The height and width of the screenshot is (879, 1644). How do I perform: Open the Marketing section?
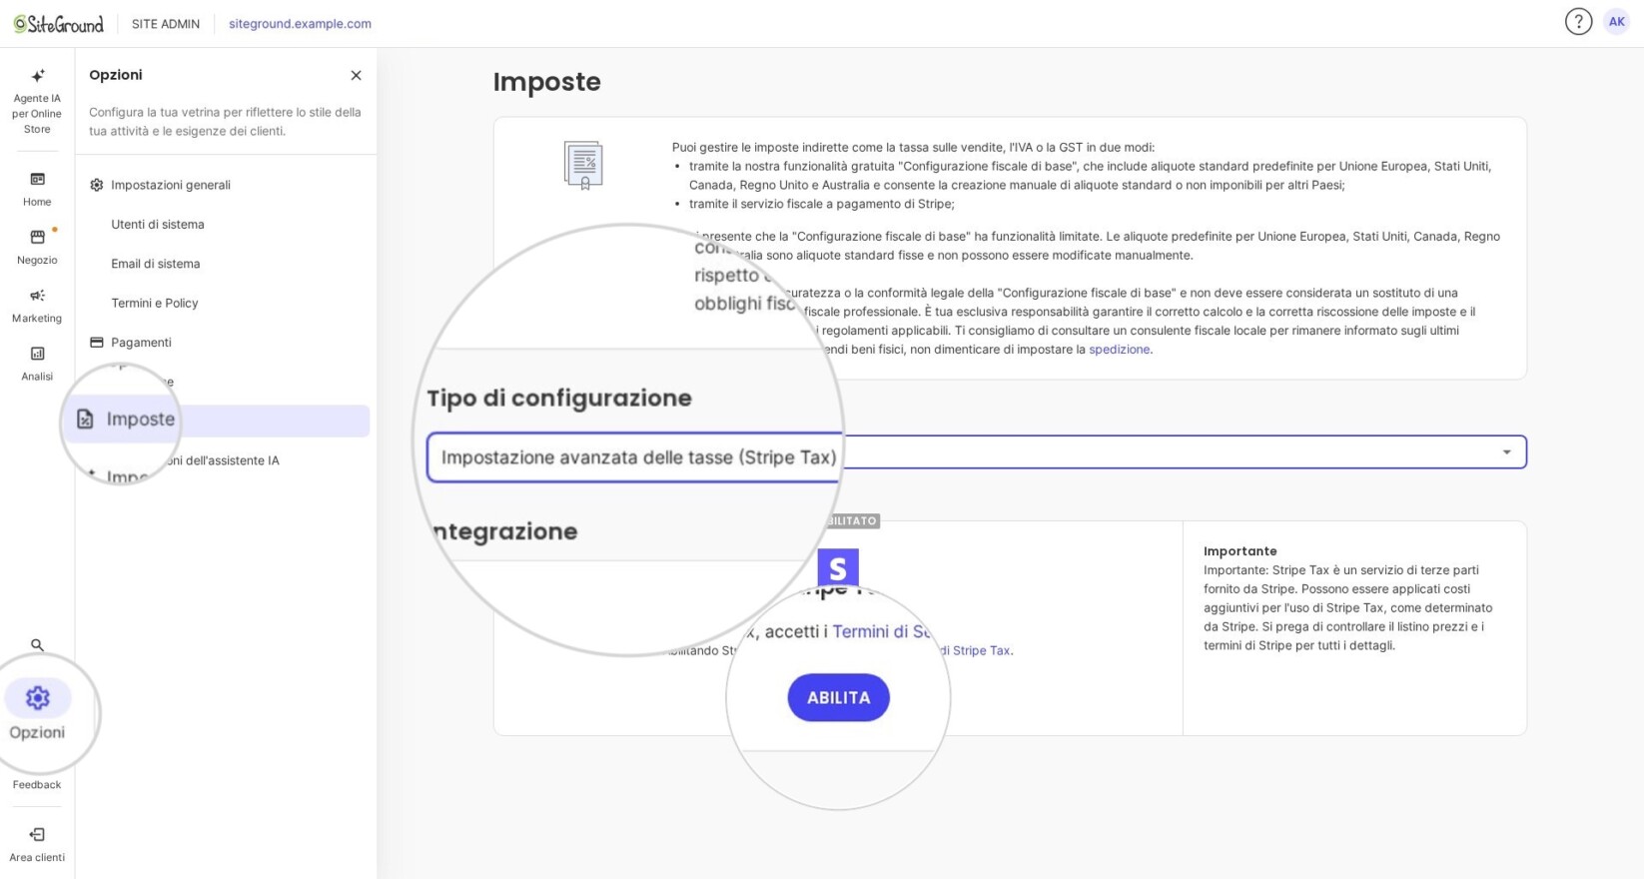click(x=37, y=305)
